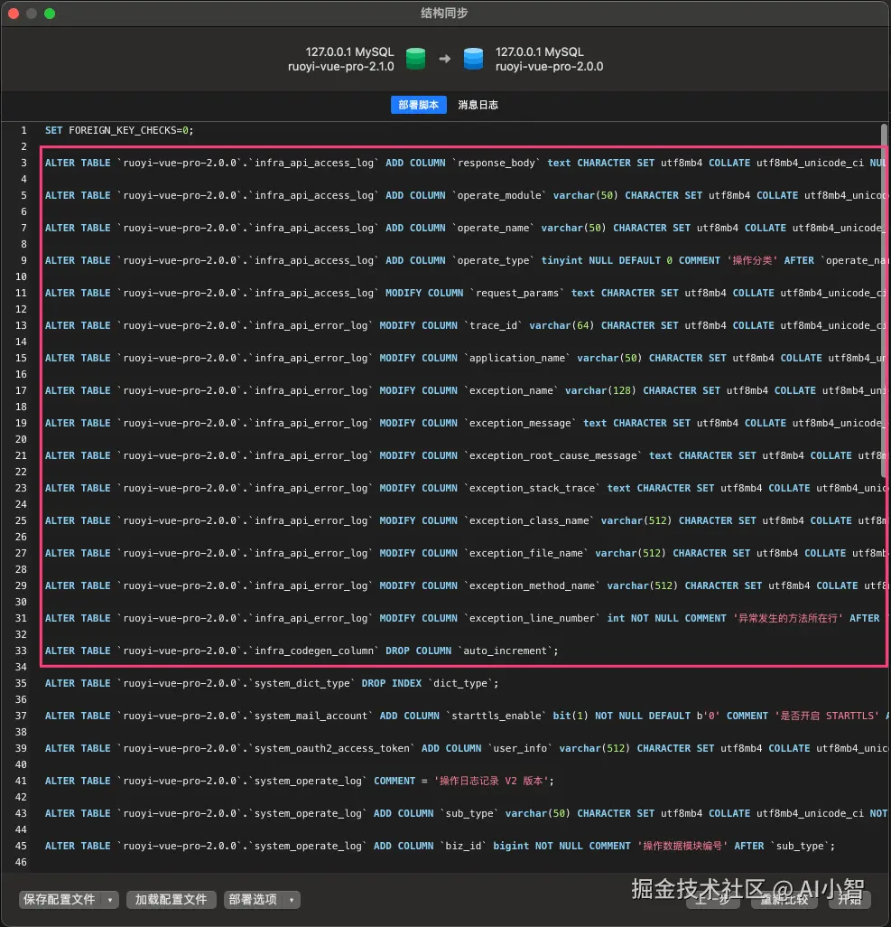This screenshot has height=927, width=891.
Task: Click the line modifying exception_root_cause_message
Action: coord(465,455)
